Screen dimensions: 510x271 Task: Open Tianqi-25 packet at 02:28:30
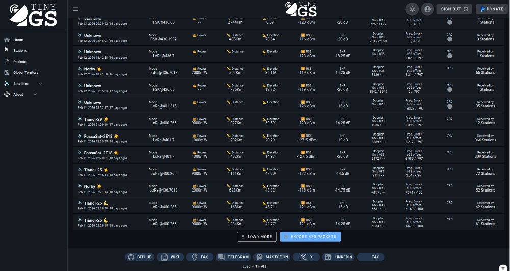coord(289,205)
